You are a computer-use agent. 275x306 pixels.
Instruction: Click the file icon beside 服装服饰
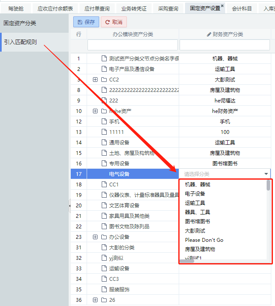click(104, 290)
